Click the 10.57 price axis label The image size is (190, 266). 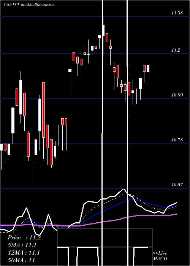click(177, 185)
